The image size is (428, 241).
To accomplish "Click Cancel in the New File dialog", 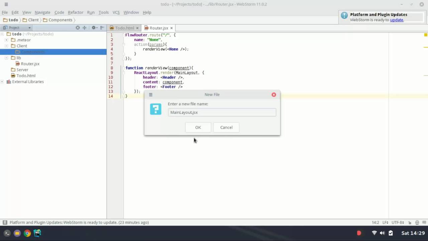I will [x=226, y=127].
